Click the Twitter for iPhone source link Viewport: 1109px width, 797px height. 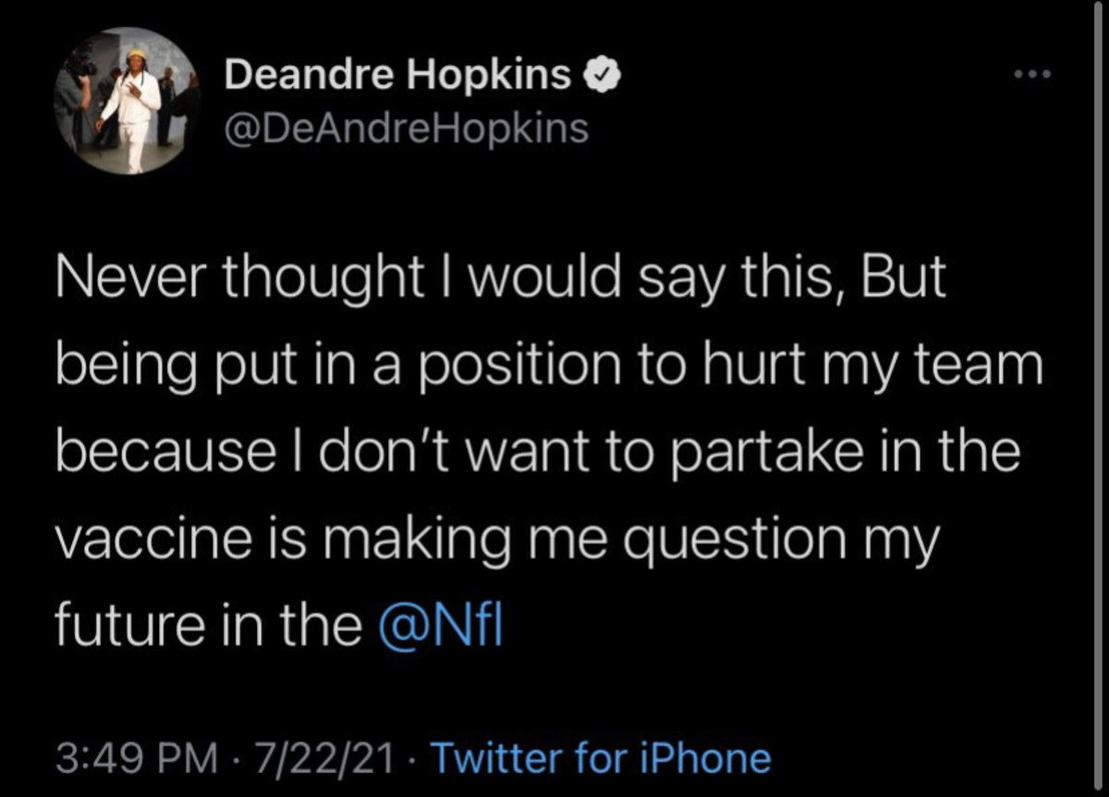tap(601, 758)
